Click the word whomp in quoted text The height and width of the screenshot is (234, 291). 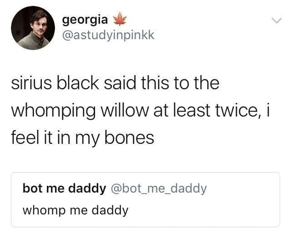pos(44,211)
